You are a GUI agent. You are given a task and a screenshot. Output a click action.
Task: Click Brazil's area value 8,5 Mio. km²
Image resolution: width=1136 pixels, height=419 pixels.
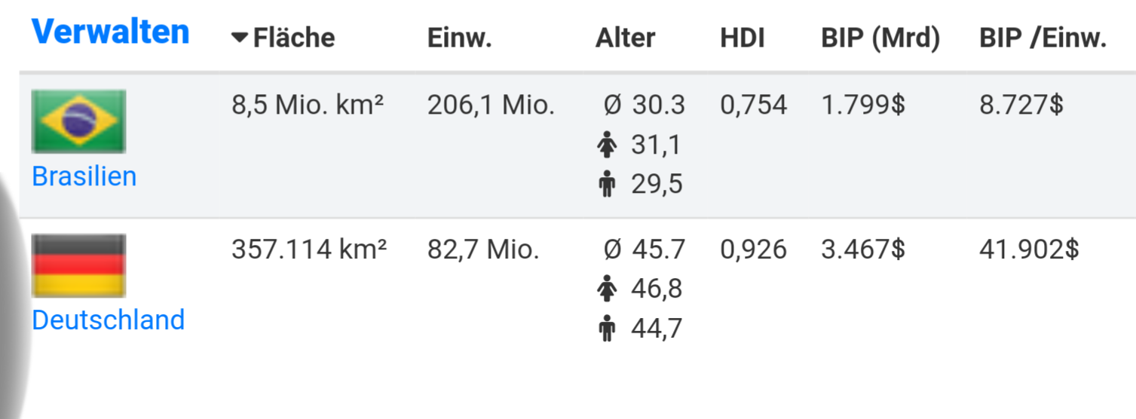coord(308,106)
